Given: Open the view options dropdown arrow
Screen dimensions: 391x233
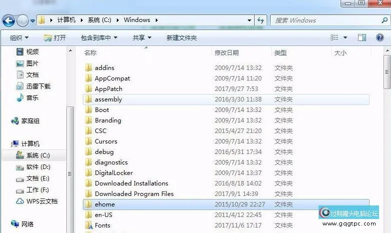Looking at the screenshot, I should pos(345,37).
